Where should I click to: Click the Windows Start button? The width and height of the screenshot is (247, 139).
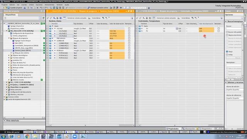[x=3, y=136]
